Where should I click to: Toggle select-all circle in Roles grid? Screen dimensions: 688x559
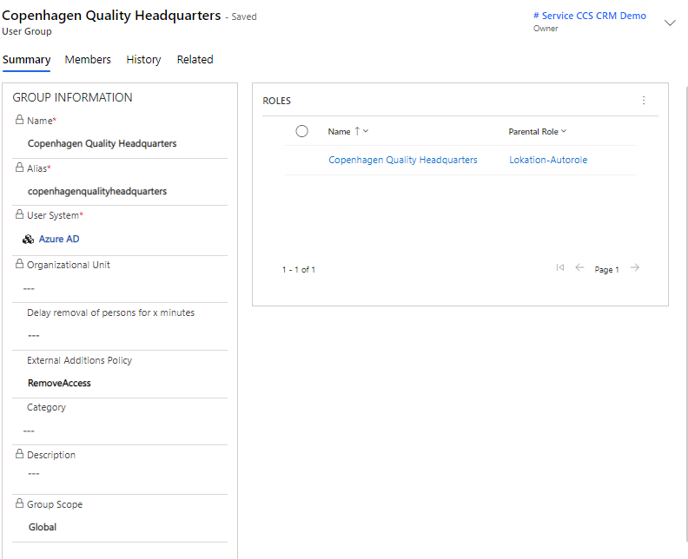point(302,131)
